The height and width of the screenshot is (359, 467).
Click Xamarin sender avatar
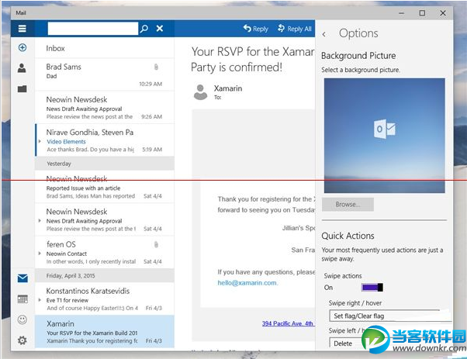pyautogui.click(x=200, y=92)
